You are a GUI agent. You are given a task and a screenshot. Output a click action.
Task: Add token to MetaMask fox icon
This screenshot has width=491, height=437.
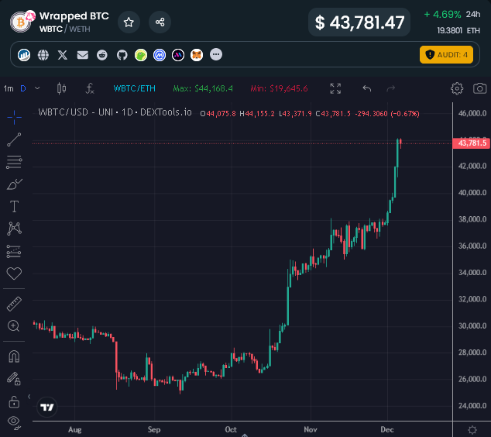tap(197, 55)
